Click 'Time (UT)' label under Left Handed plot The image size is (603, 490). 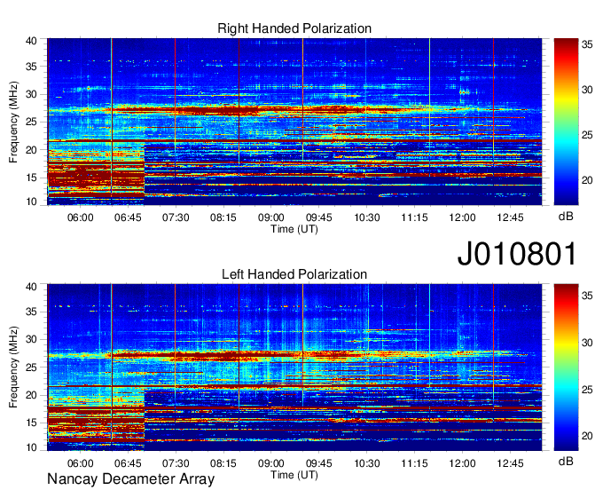294,475
